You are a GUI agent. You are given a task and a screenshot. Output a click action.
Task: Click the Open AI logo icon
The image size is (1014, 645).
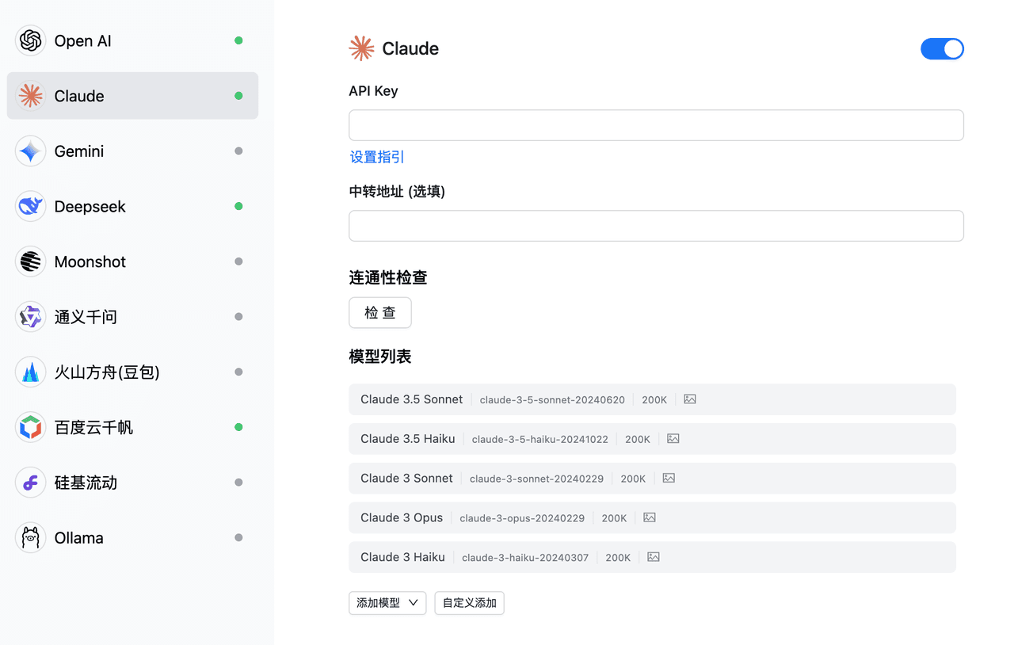point(30,40)
